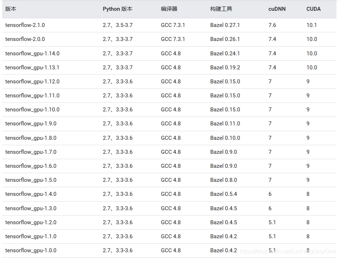Click the 构建工具 column header

pyautogui.click(x=221, y=9)
